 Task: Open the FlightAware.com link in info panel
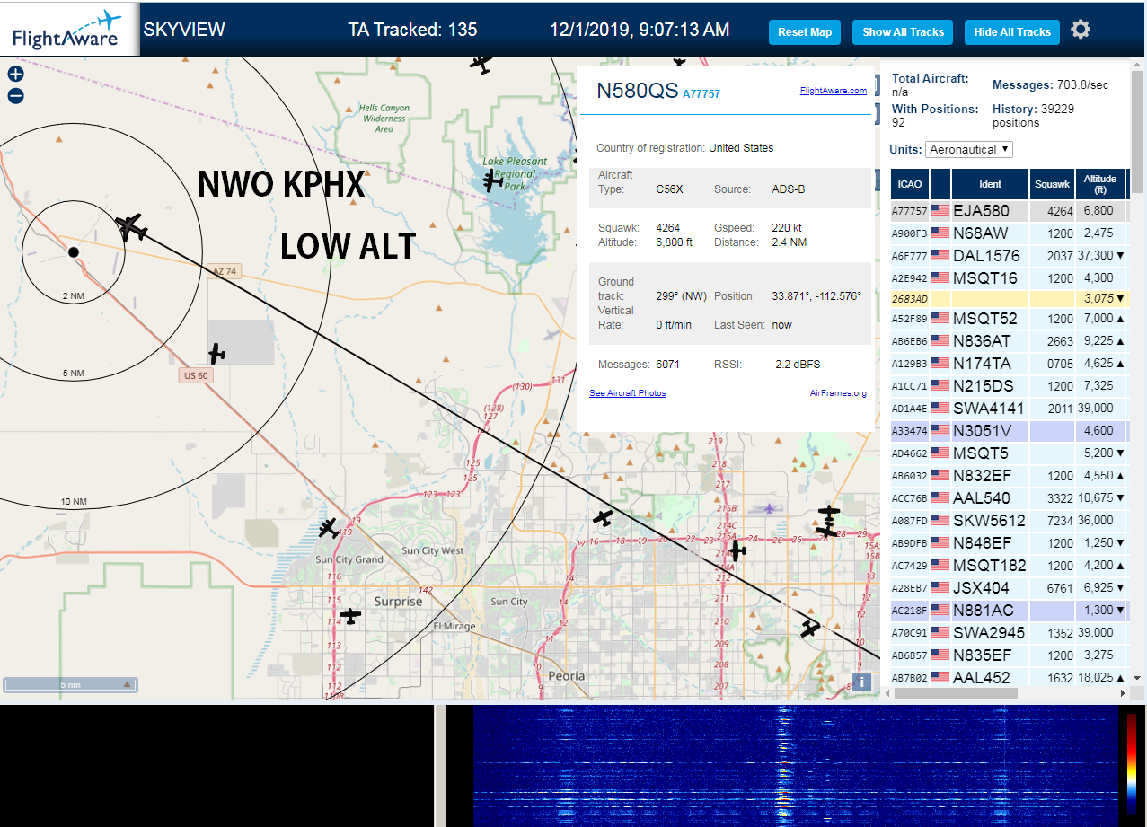834,91
